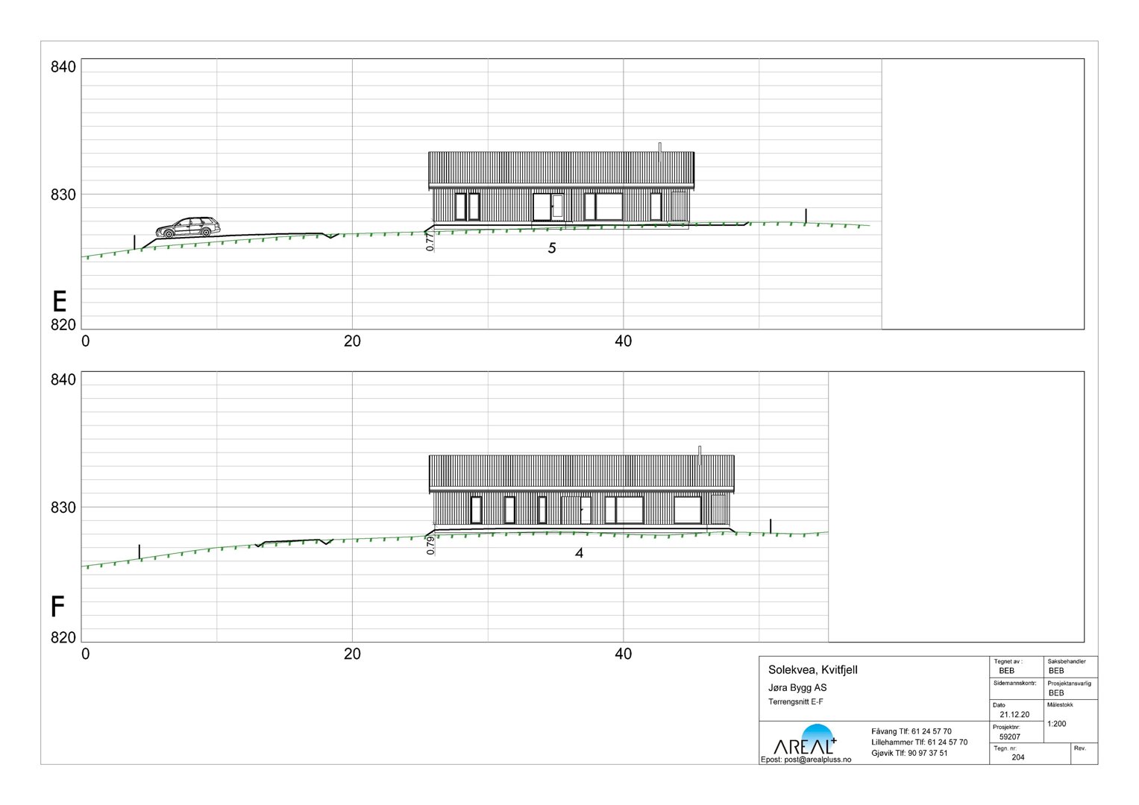Click the house number 5 label
The width and height of the screenshot is (1139, 805).
point(552,249)
